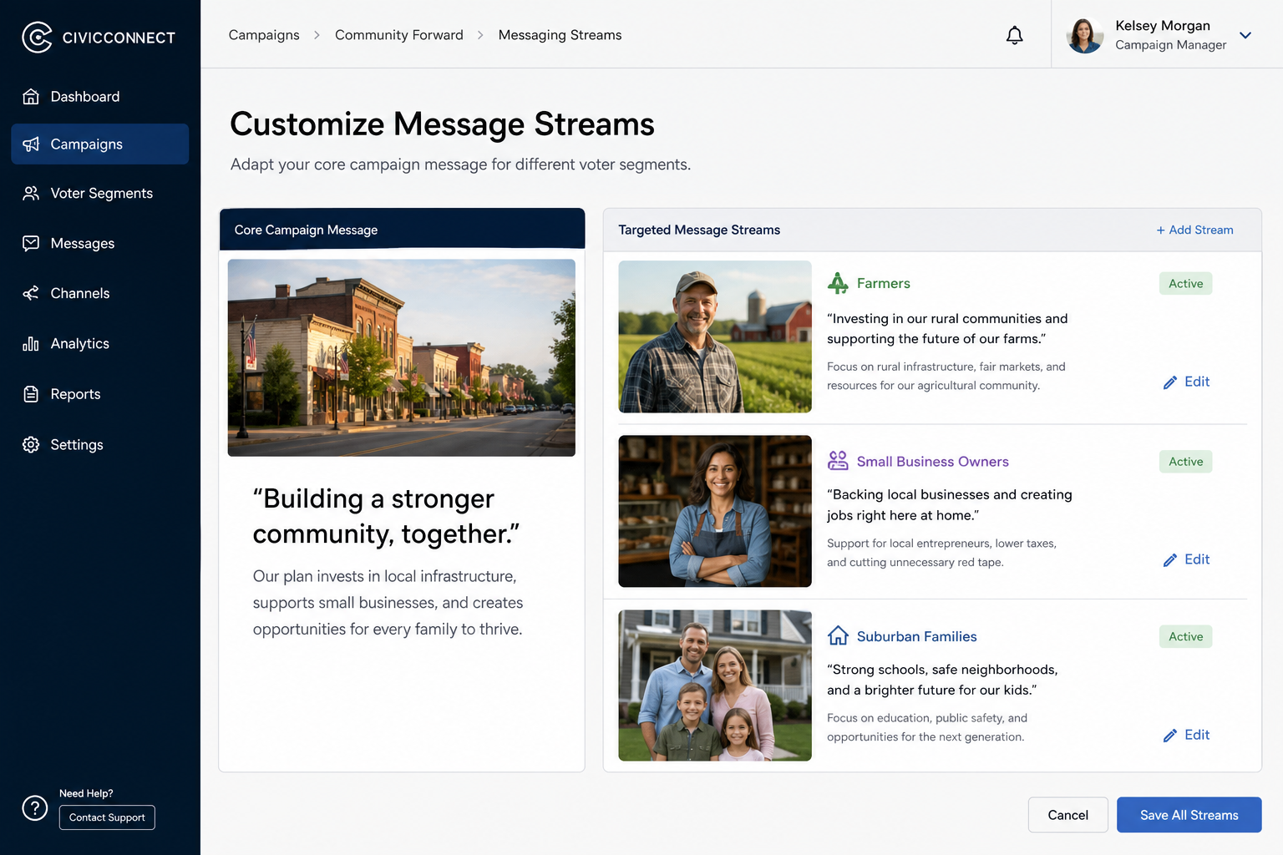Viewport: 1283px width, 855px height.
Task: Open Channels from the sidebar
Action: coord(100,293)
